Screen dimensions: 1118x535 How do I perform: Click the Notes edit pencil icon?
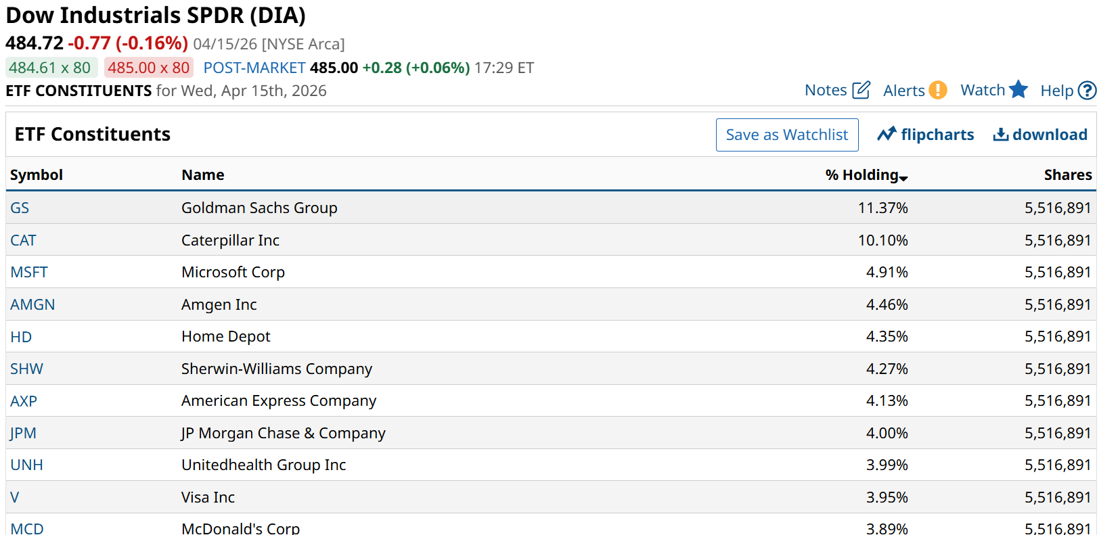point(861,90)
